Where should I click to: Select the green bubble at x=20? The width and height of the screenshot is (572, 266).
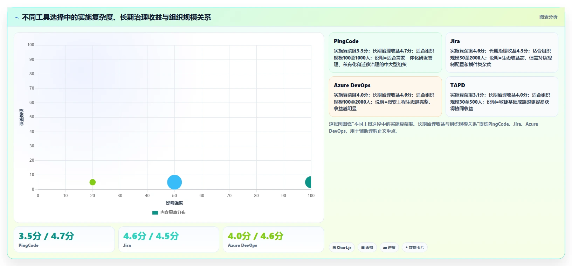pos(92,182)
